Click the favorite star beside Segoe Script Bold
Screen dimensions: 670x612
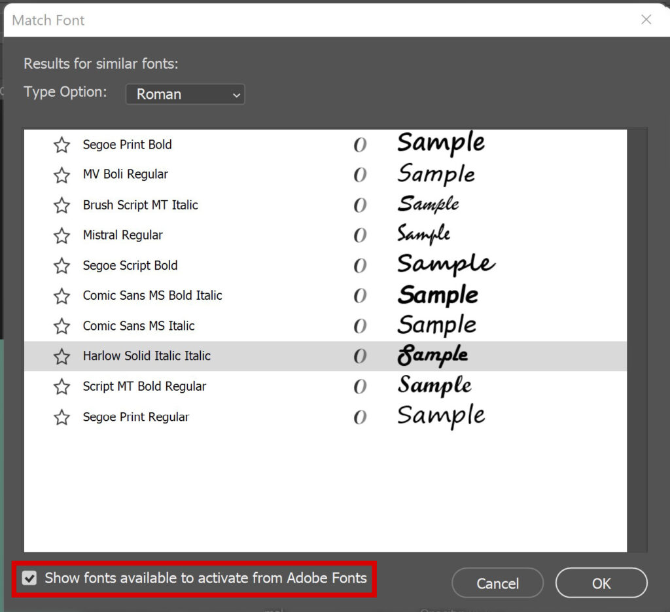(61, 266)
